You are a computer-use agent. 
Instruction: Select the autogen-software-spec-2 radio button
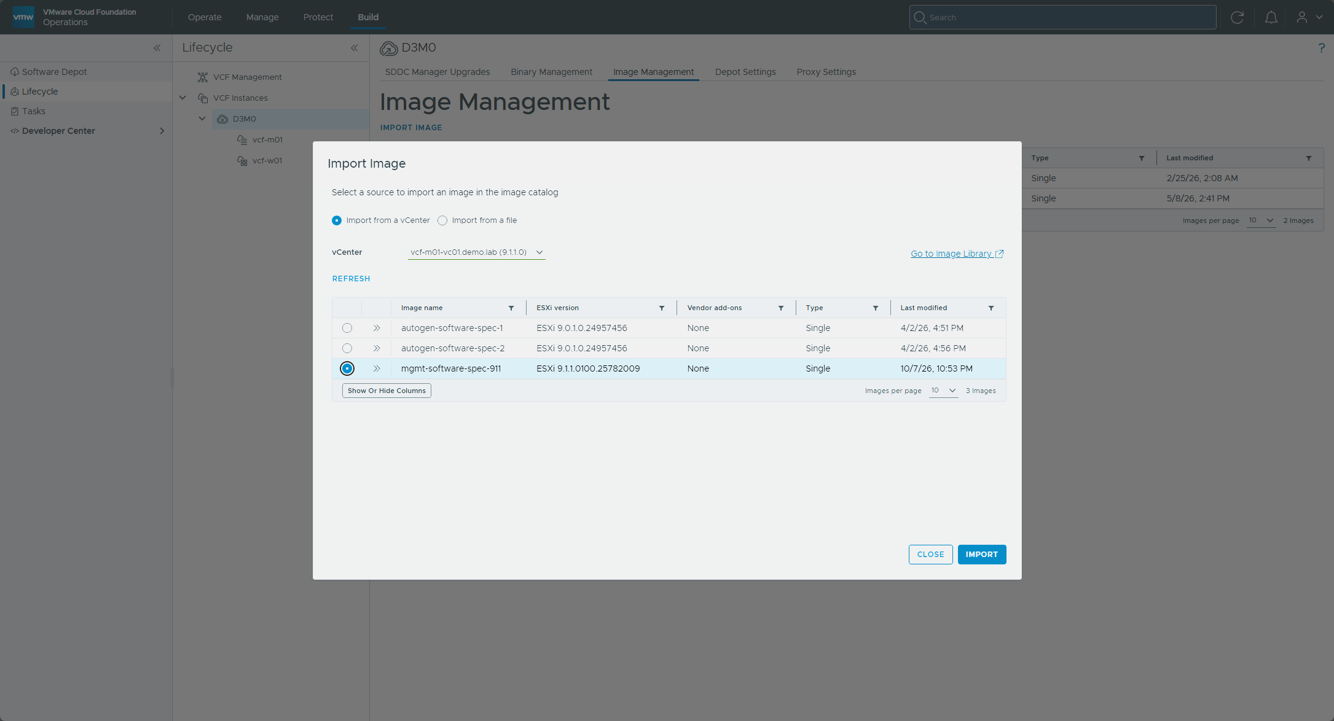click(347, 348)
